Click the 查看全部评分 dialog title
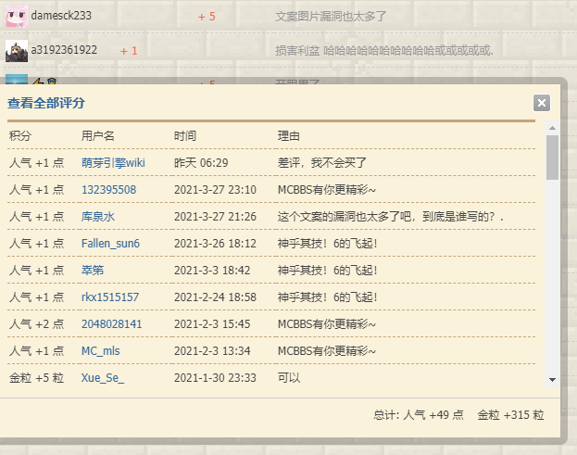577x455 pixels. pyautogui.click(x=46, y=103)
